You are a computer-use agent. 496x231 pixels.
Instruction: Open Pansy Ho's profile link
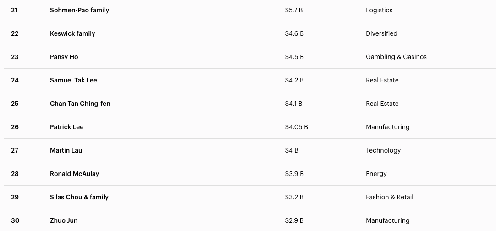[x=64, y=57]
